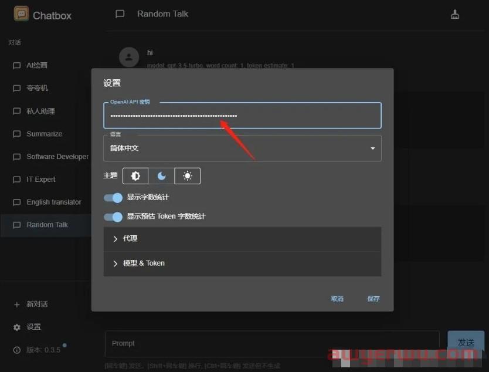This screenshot has height=372, width=489.
Task: Click the Chatbox logo icon
Action: (21, 14)
